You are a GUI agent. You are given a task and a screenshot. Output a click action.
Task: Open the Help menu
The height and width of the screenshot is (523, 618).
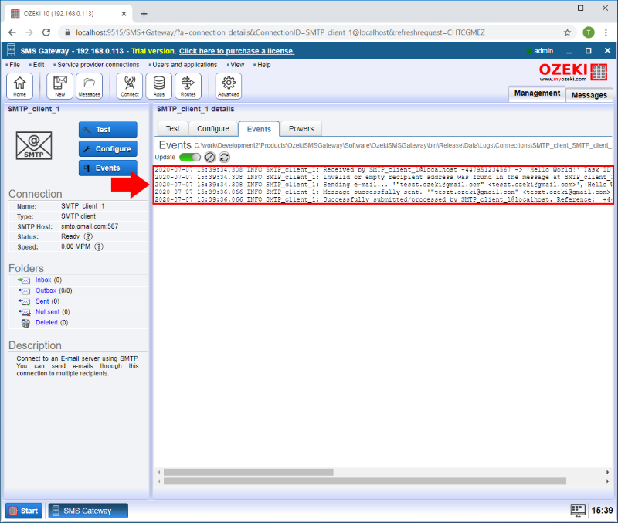263,65
